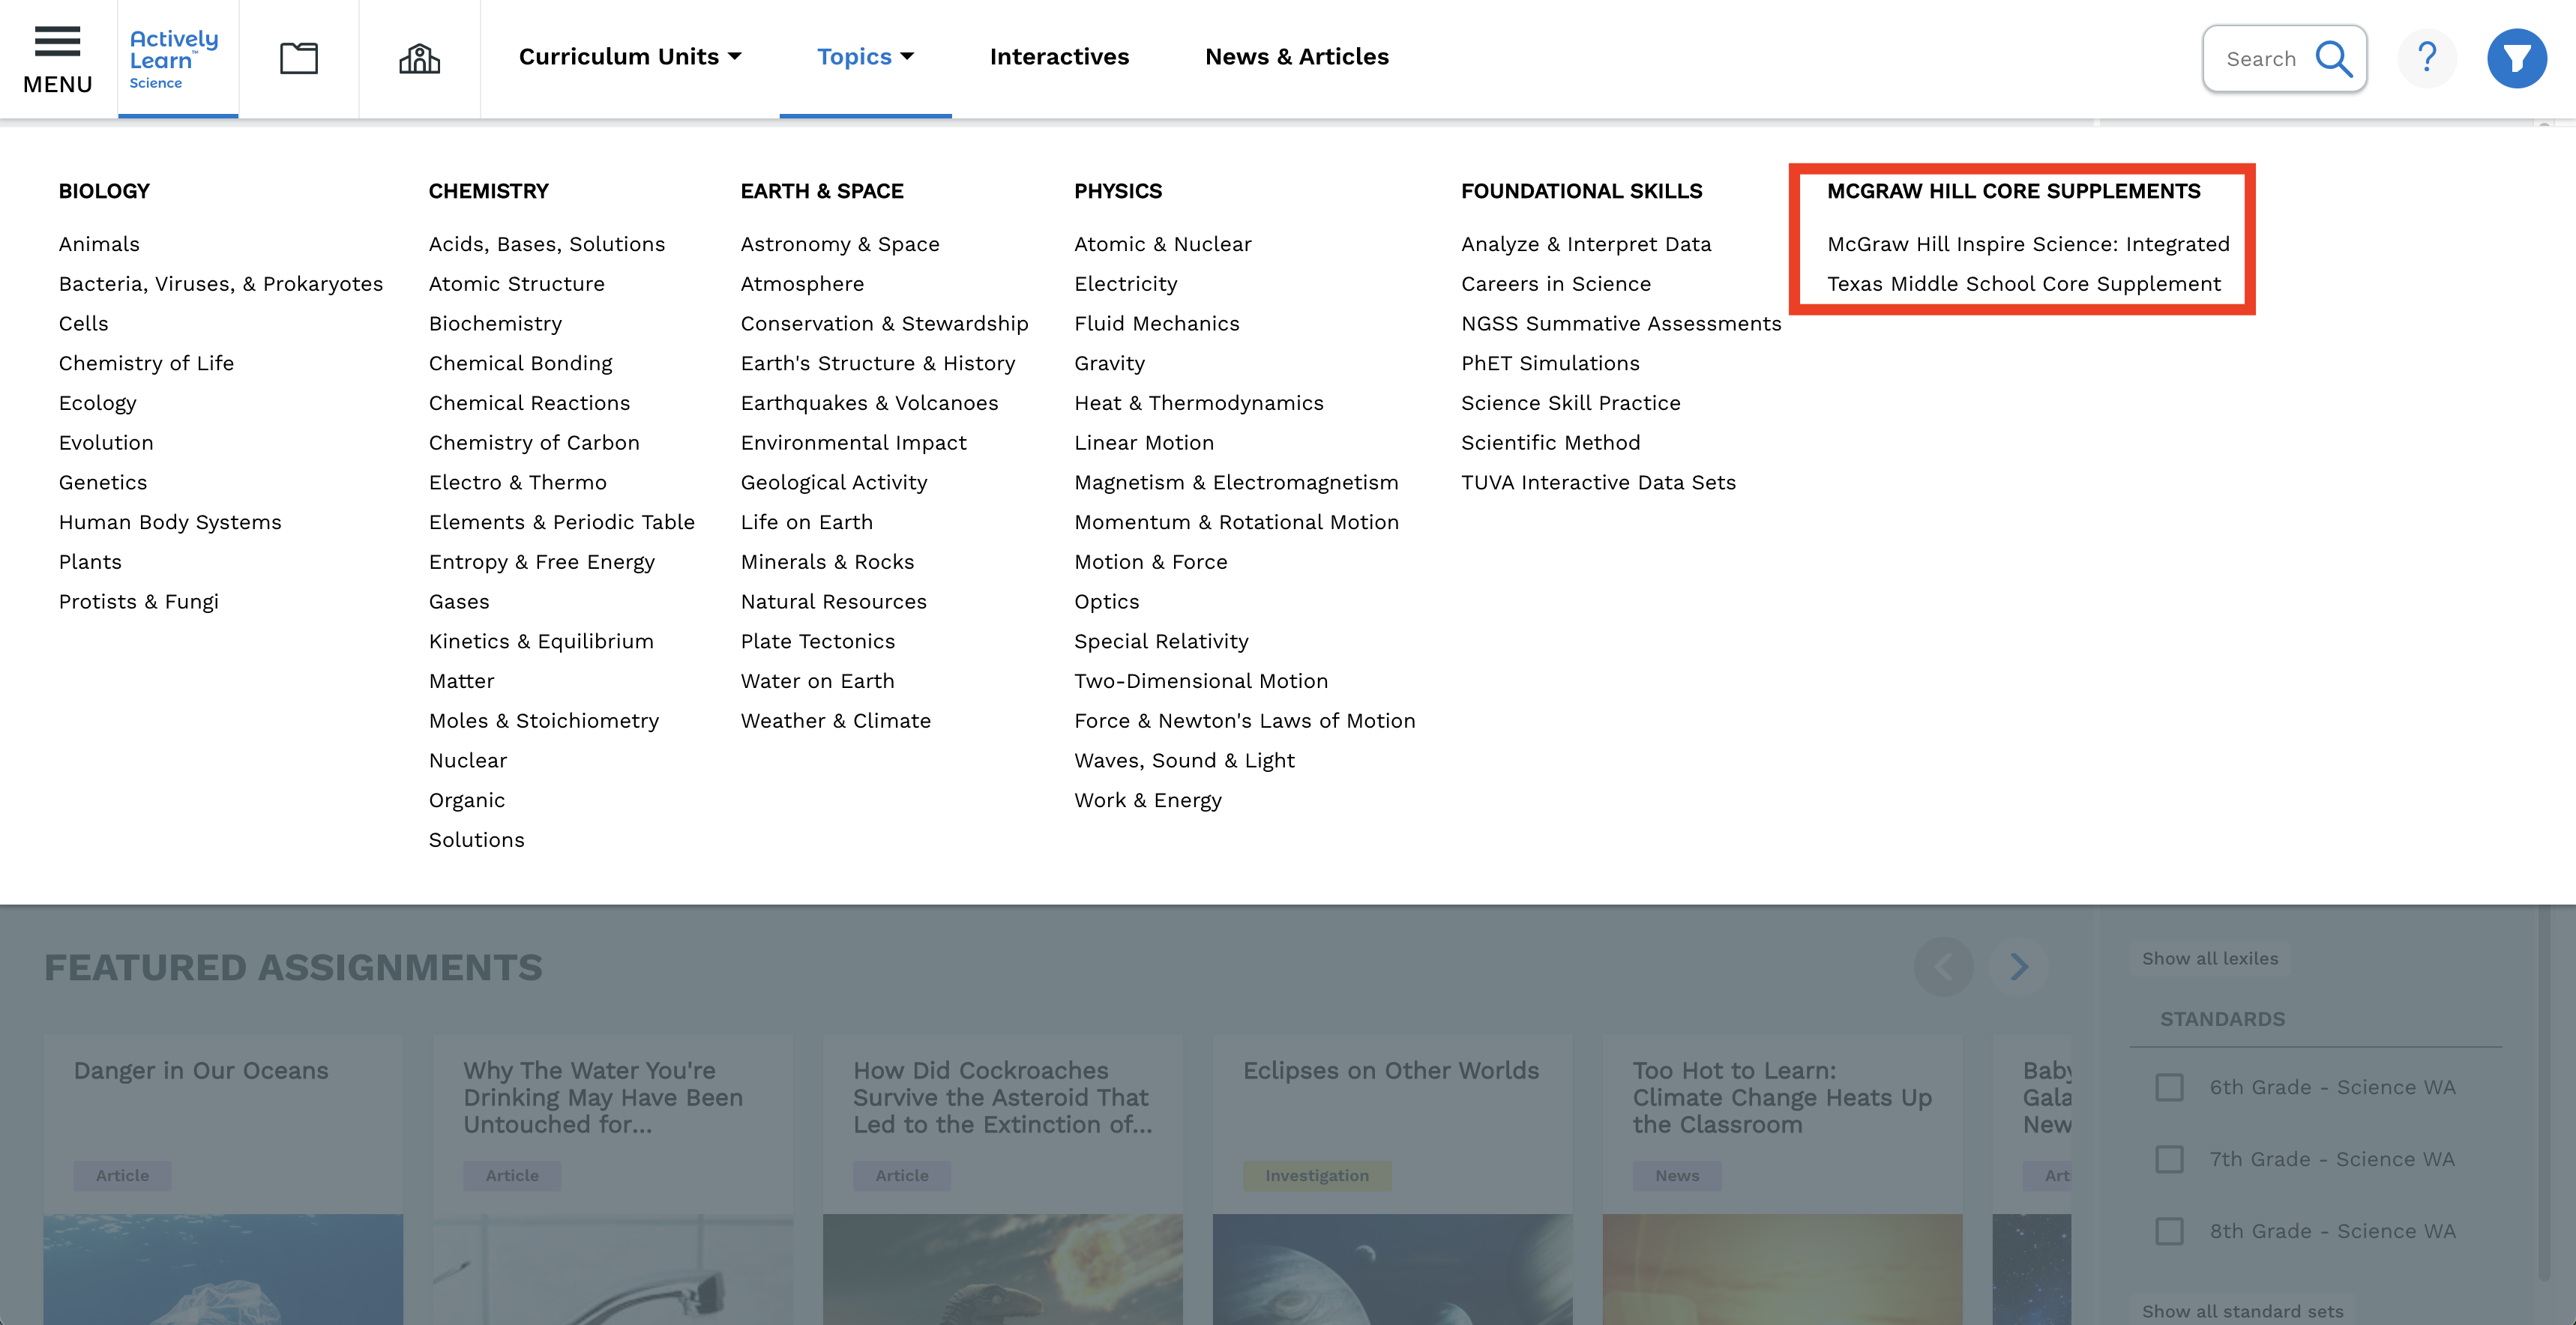Open Careers in Science link
Screen dimensions: 2576x1325
1556,284
